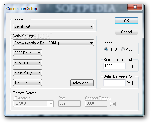151x123 pixels.
Task: Click the Advanced... button
Action: [82, 83]
